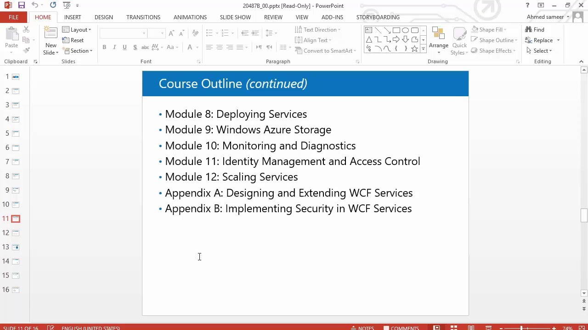This screenshot has height=330, width=588.
Task: Open the font size combo box
Action: (156, 33)
